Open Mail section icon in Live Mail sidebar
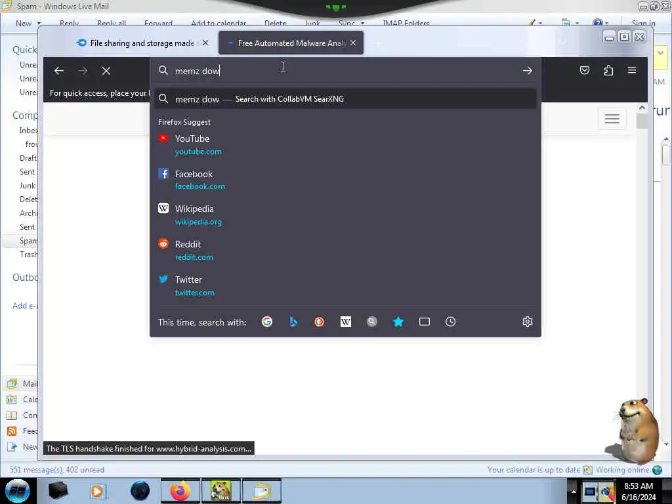This screenshot has height=504, width=672. click(x=12, y=383)
